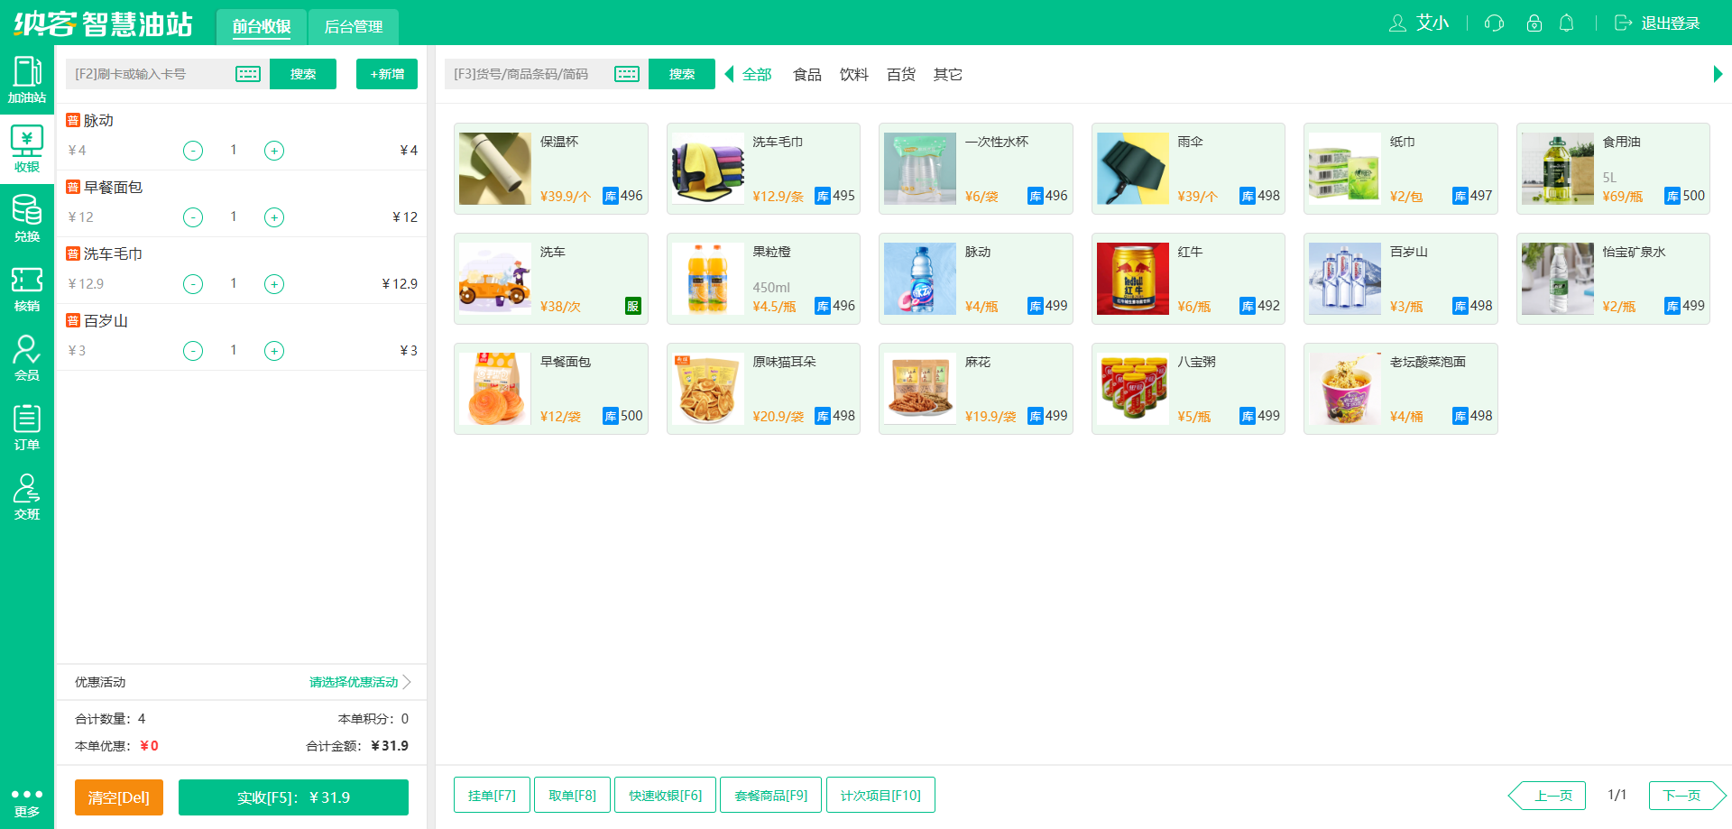Select the 饮料 category tab
The image size is (1732, 829).
click(853, 74)
